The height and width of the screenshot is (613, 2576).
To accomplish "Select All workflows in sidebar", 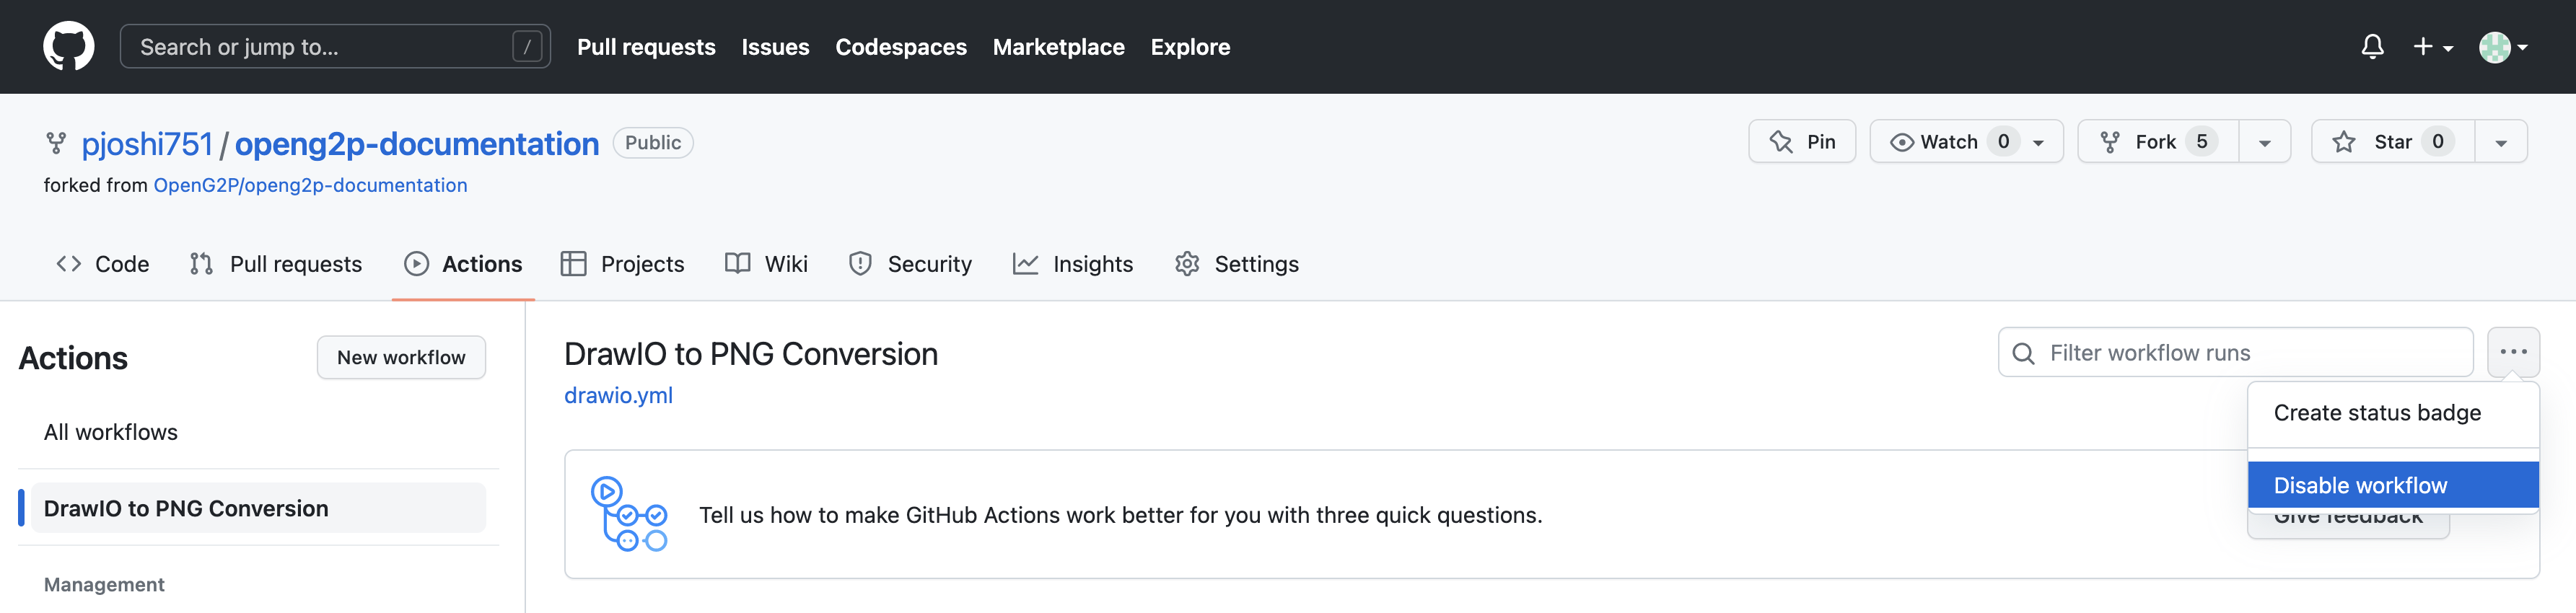I will (x=111, y=432).
